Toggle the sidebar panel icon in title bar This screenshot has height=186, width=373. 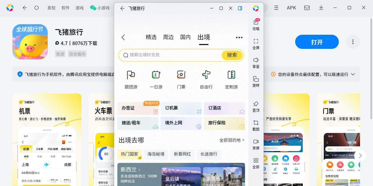point(240,8)
